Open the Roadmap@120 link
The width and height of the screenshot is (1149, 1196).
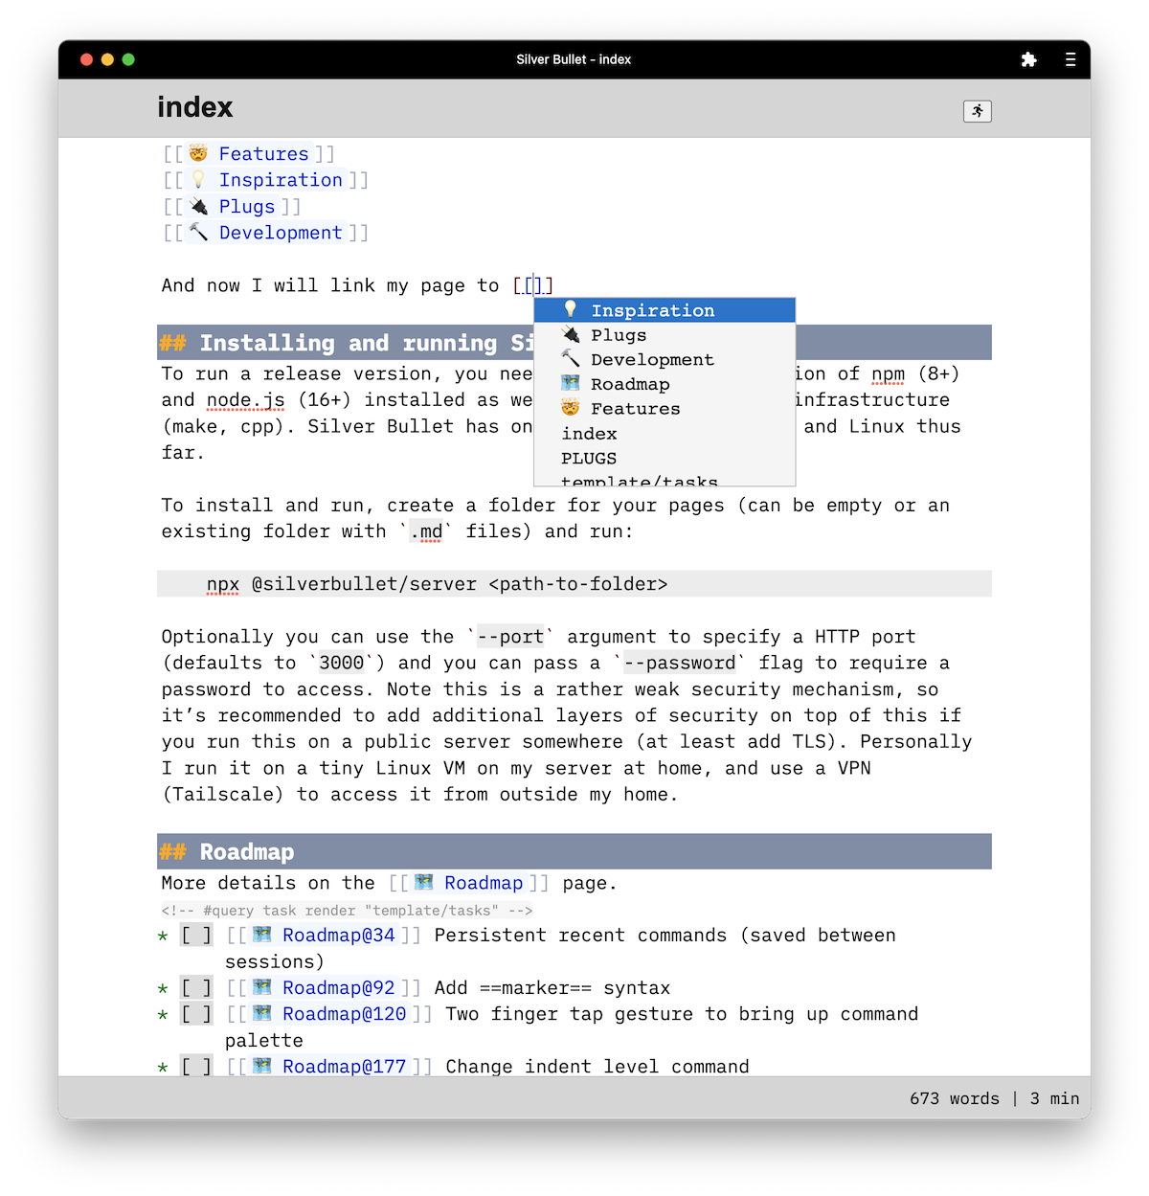(345, 1014)
